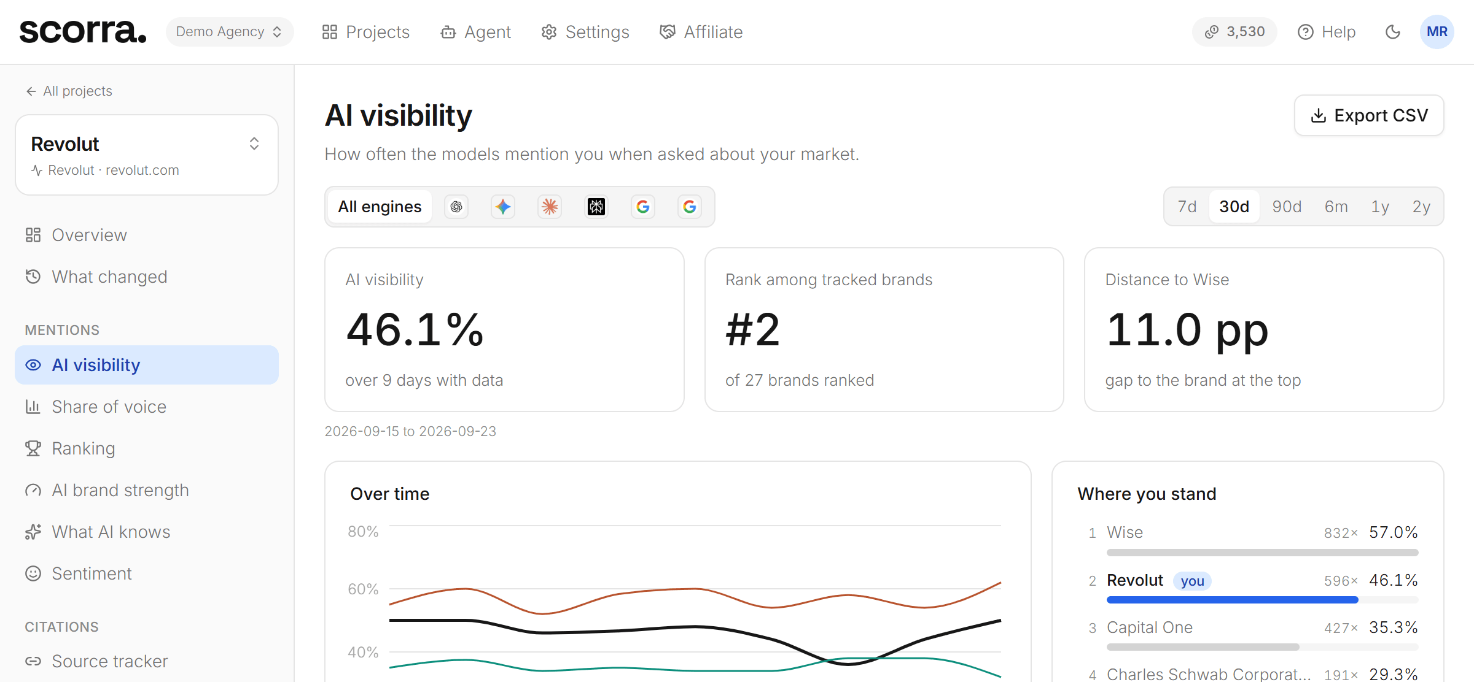Go back to All projects
Image resolution: width=1474 pixels, height=682 pixels.
[69, 91]
